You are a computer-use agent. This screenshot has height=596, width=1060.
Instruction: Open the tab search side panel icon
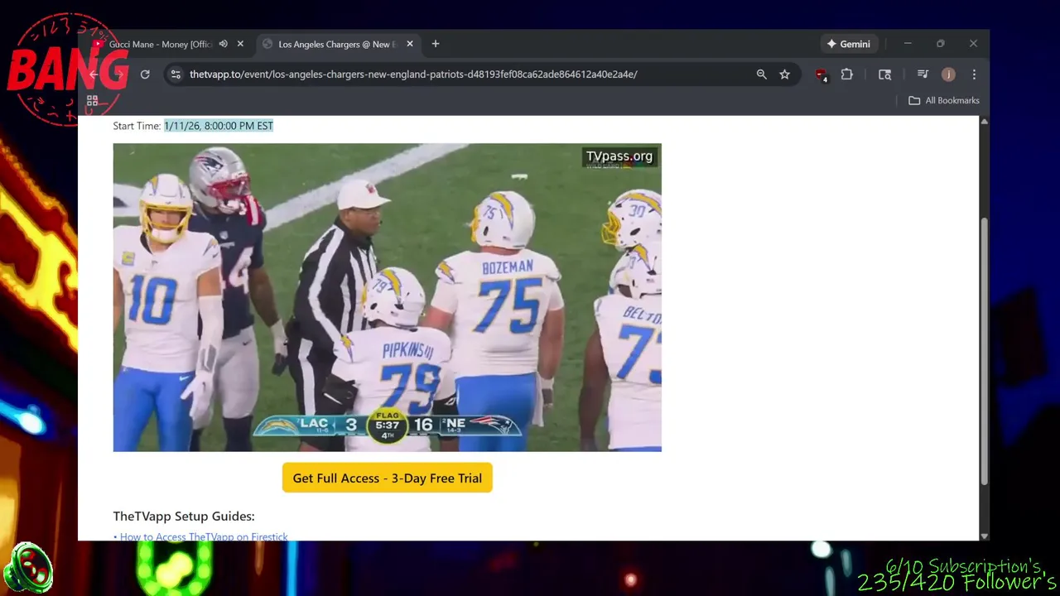pos(884,74)
